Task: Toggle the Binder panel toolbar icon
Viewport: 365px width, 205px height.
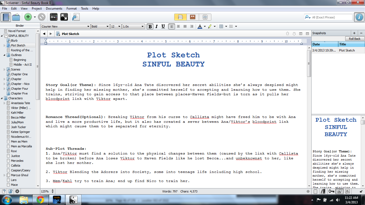Action: point(6,17)
